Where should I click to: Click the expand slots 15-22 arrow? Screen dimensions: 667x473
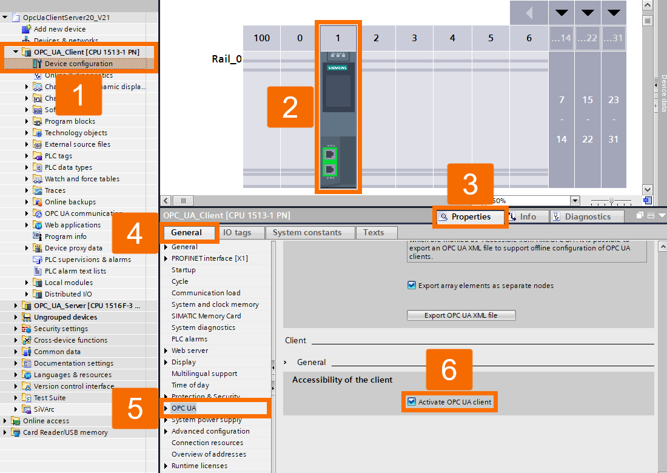588,13
